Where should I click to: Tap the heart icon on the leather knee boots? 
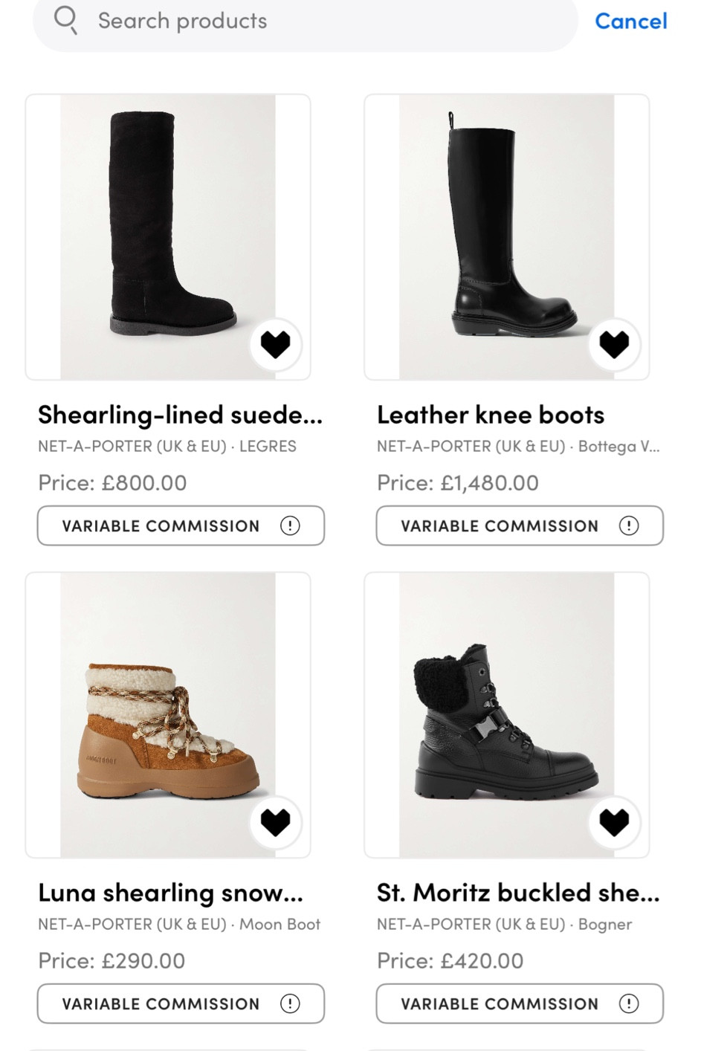point(614,343)
